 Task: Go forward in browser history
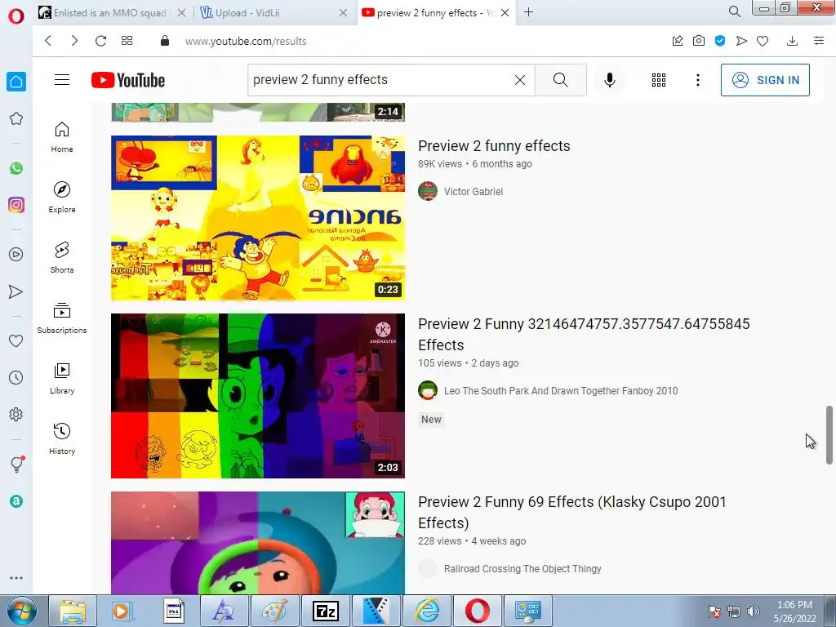pyautogui.click(x=74, y=41)
